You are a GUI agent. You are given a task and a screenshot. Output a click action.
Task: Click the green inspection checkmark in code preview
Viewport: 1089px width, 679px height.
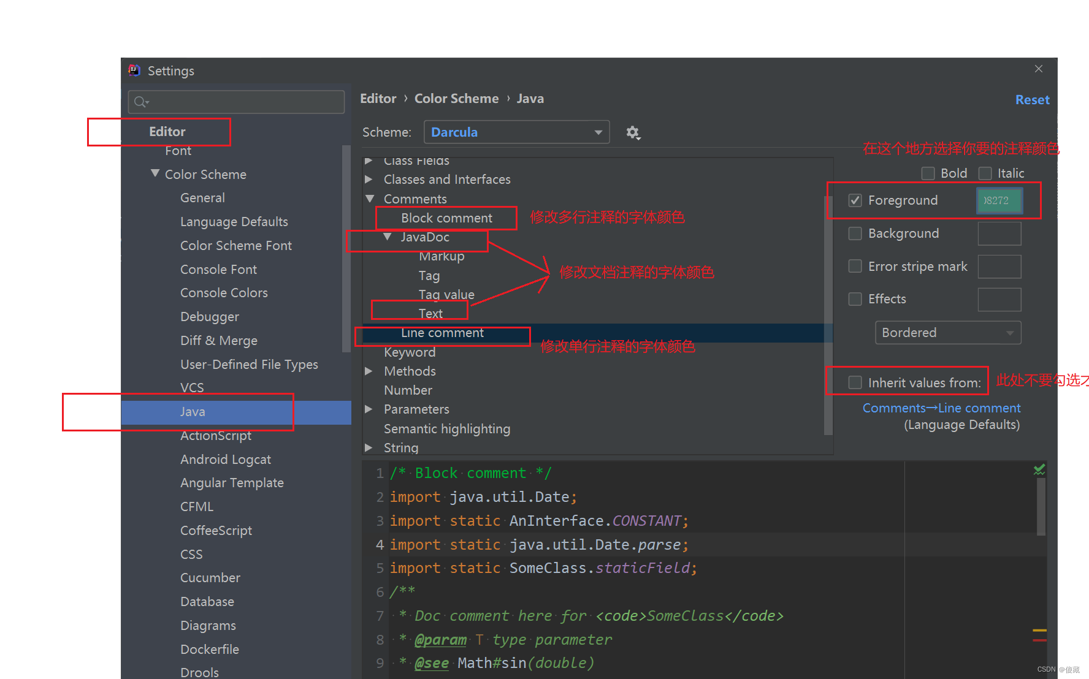click(x=1039, y=470)
